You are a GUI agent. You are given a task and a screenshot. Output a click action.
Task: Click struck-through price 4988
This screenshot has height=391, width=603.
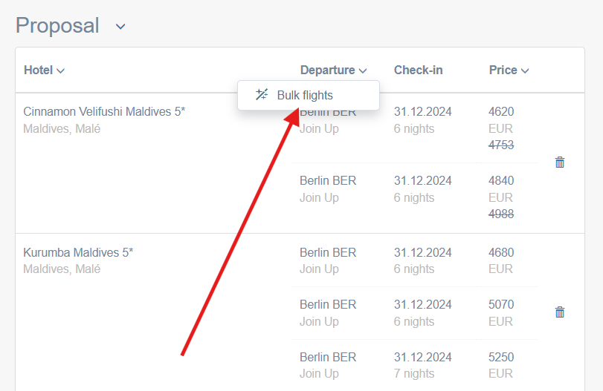[x=500, y=214]
